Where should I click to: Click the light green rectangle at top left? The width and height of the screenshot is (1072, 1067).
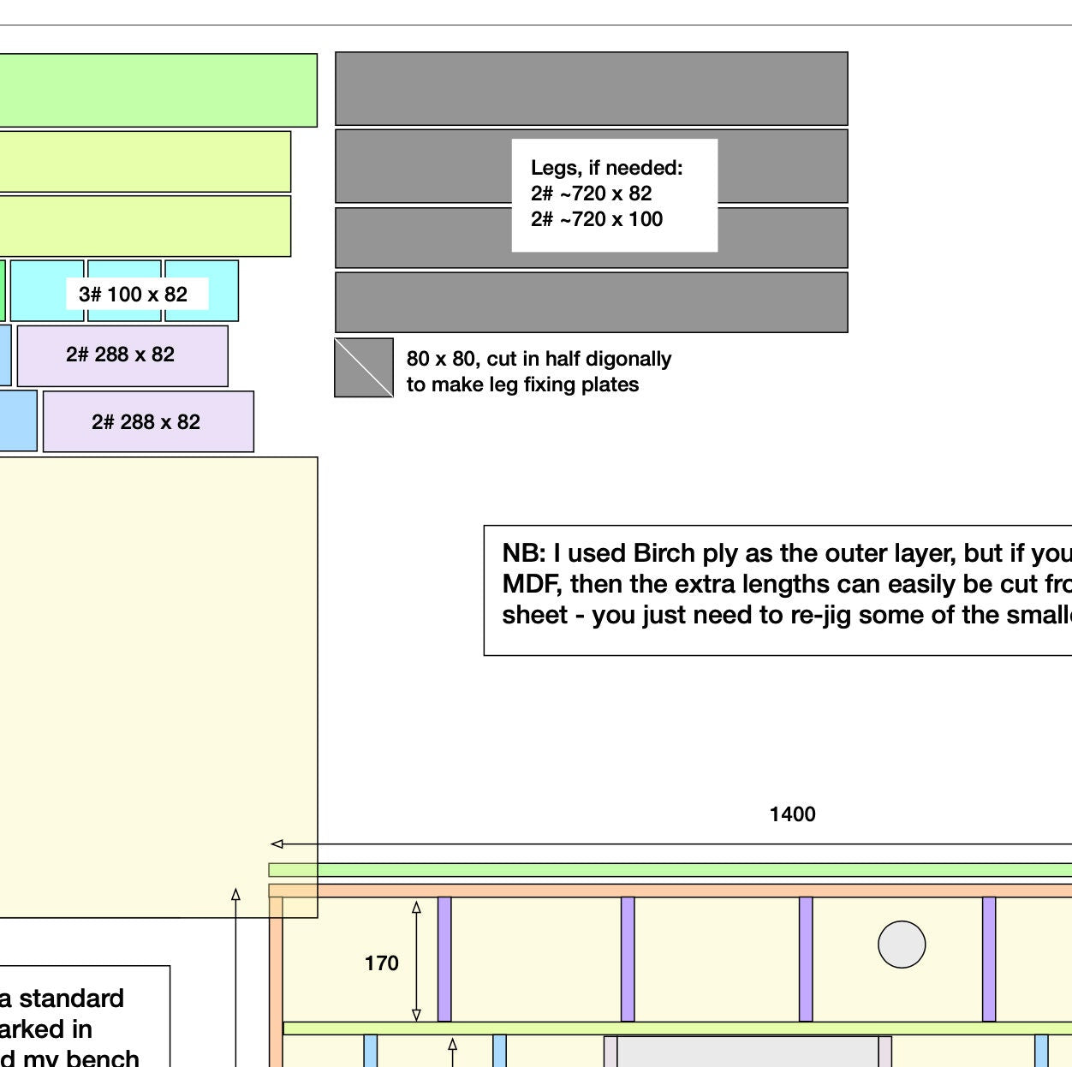[x=158, y=91]
